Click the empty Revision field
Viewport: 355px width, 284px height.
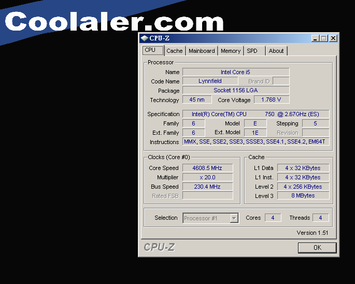click(x=316, y=133)
